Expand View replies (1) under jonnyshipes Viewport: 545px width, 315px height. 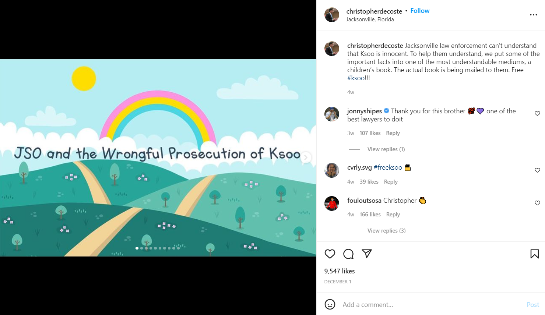386,149
